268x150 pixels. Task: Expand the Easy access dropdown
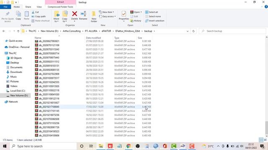point(107,17)
